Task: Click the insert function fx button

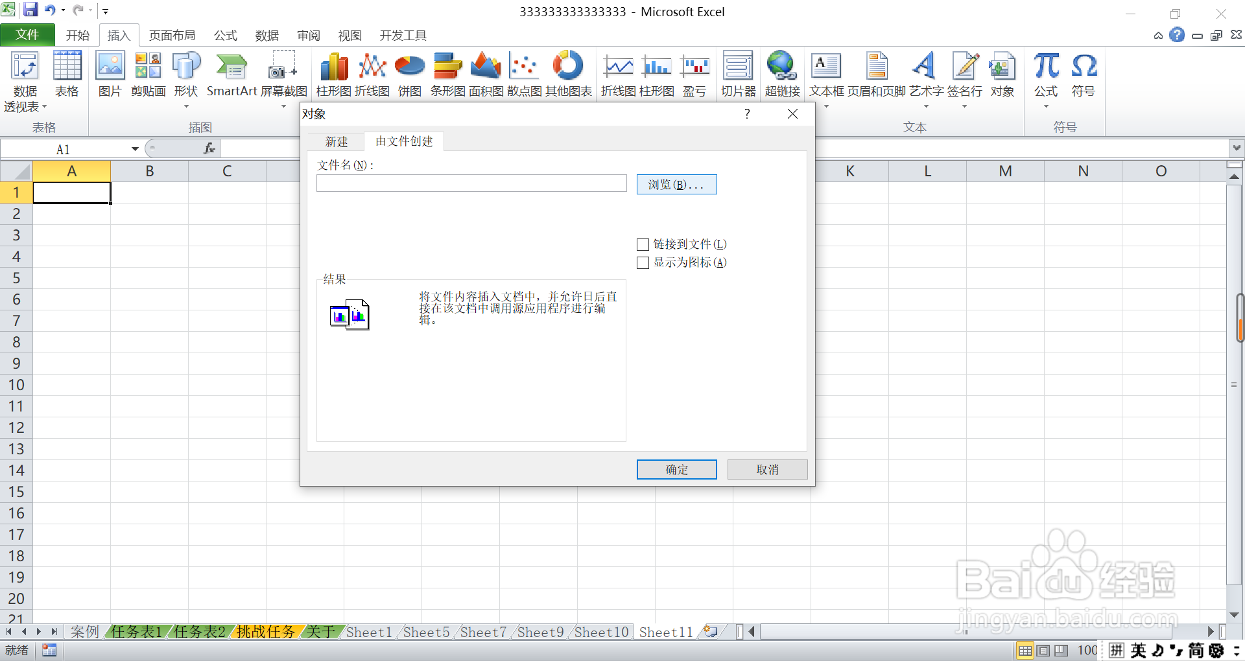Action: (x=209, y=148)
